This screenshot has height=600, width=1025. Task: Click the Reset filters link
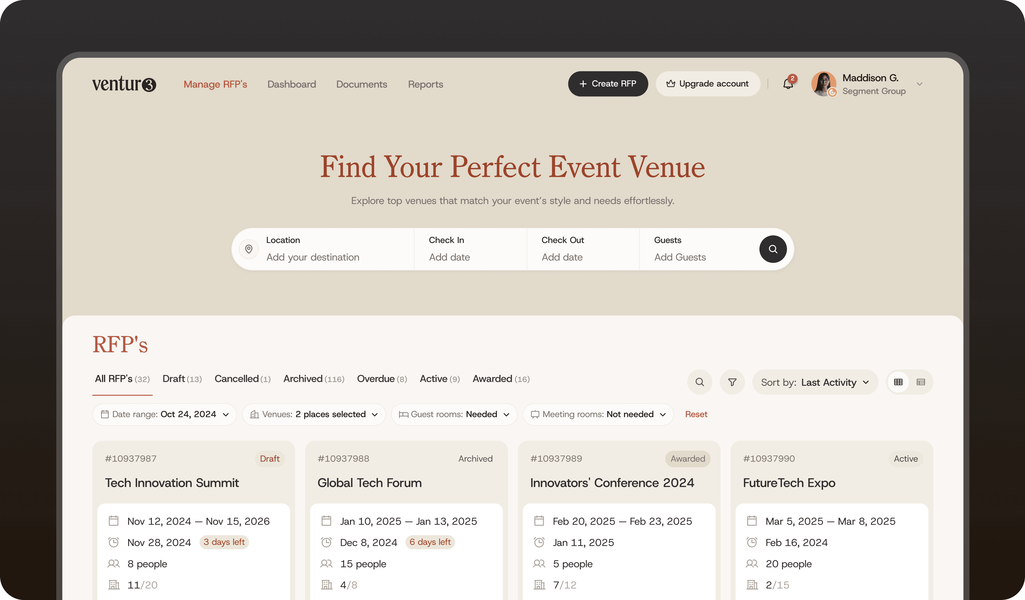tap(696, 414)
